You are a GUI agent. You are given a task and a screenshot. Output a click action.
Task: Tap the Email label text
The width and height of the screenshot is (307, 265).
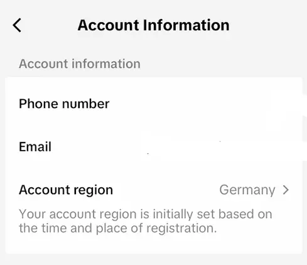click(35, 146)
